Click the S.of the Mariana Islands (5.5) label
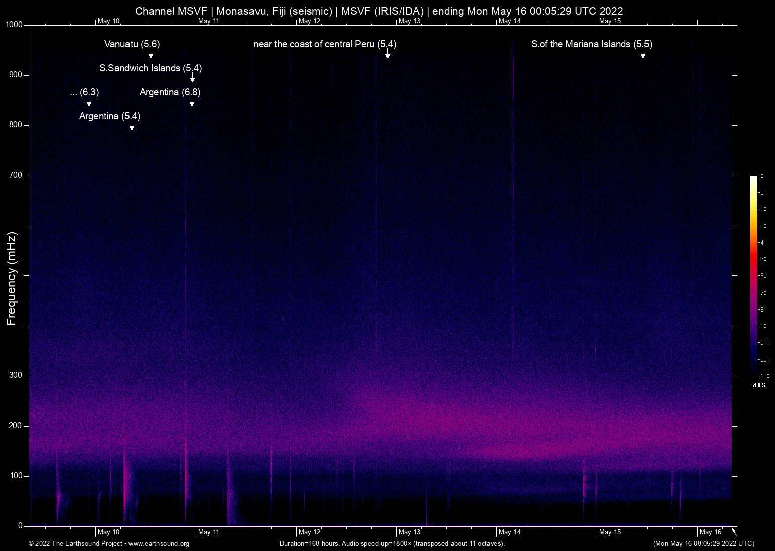Viewport: 775px width, 551px height. tap(591, 44)
